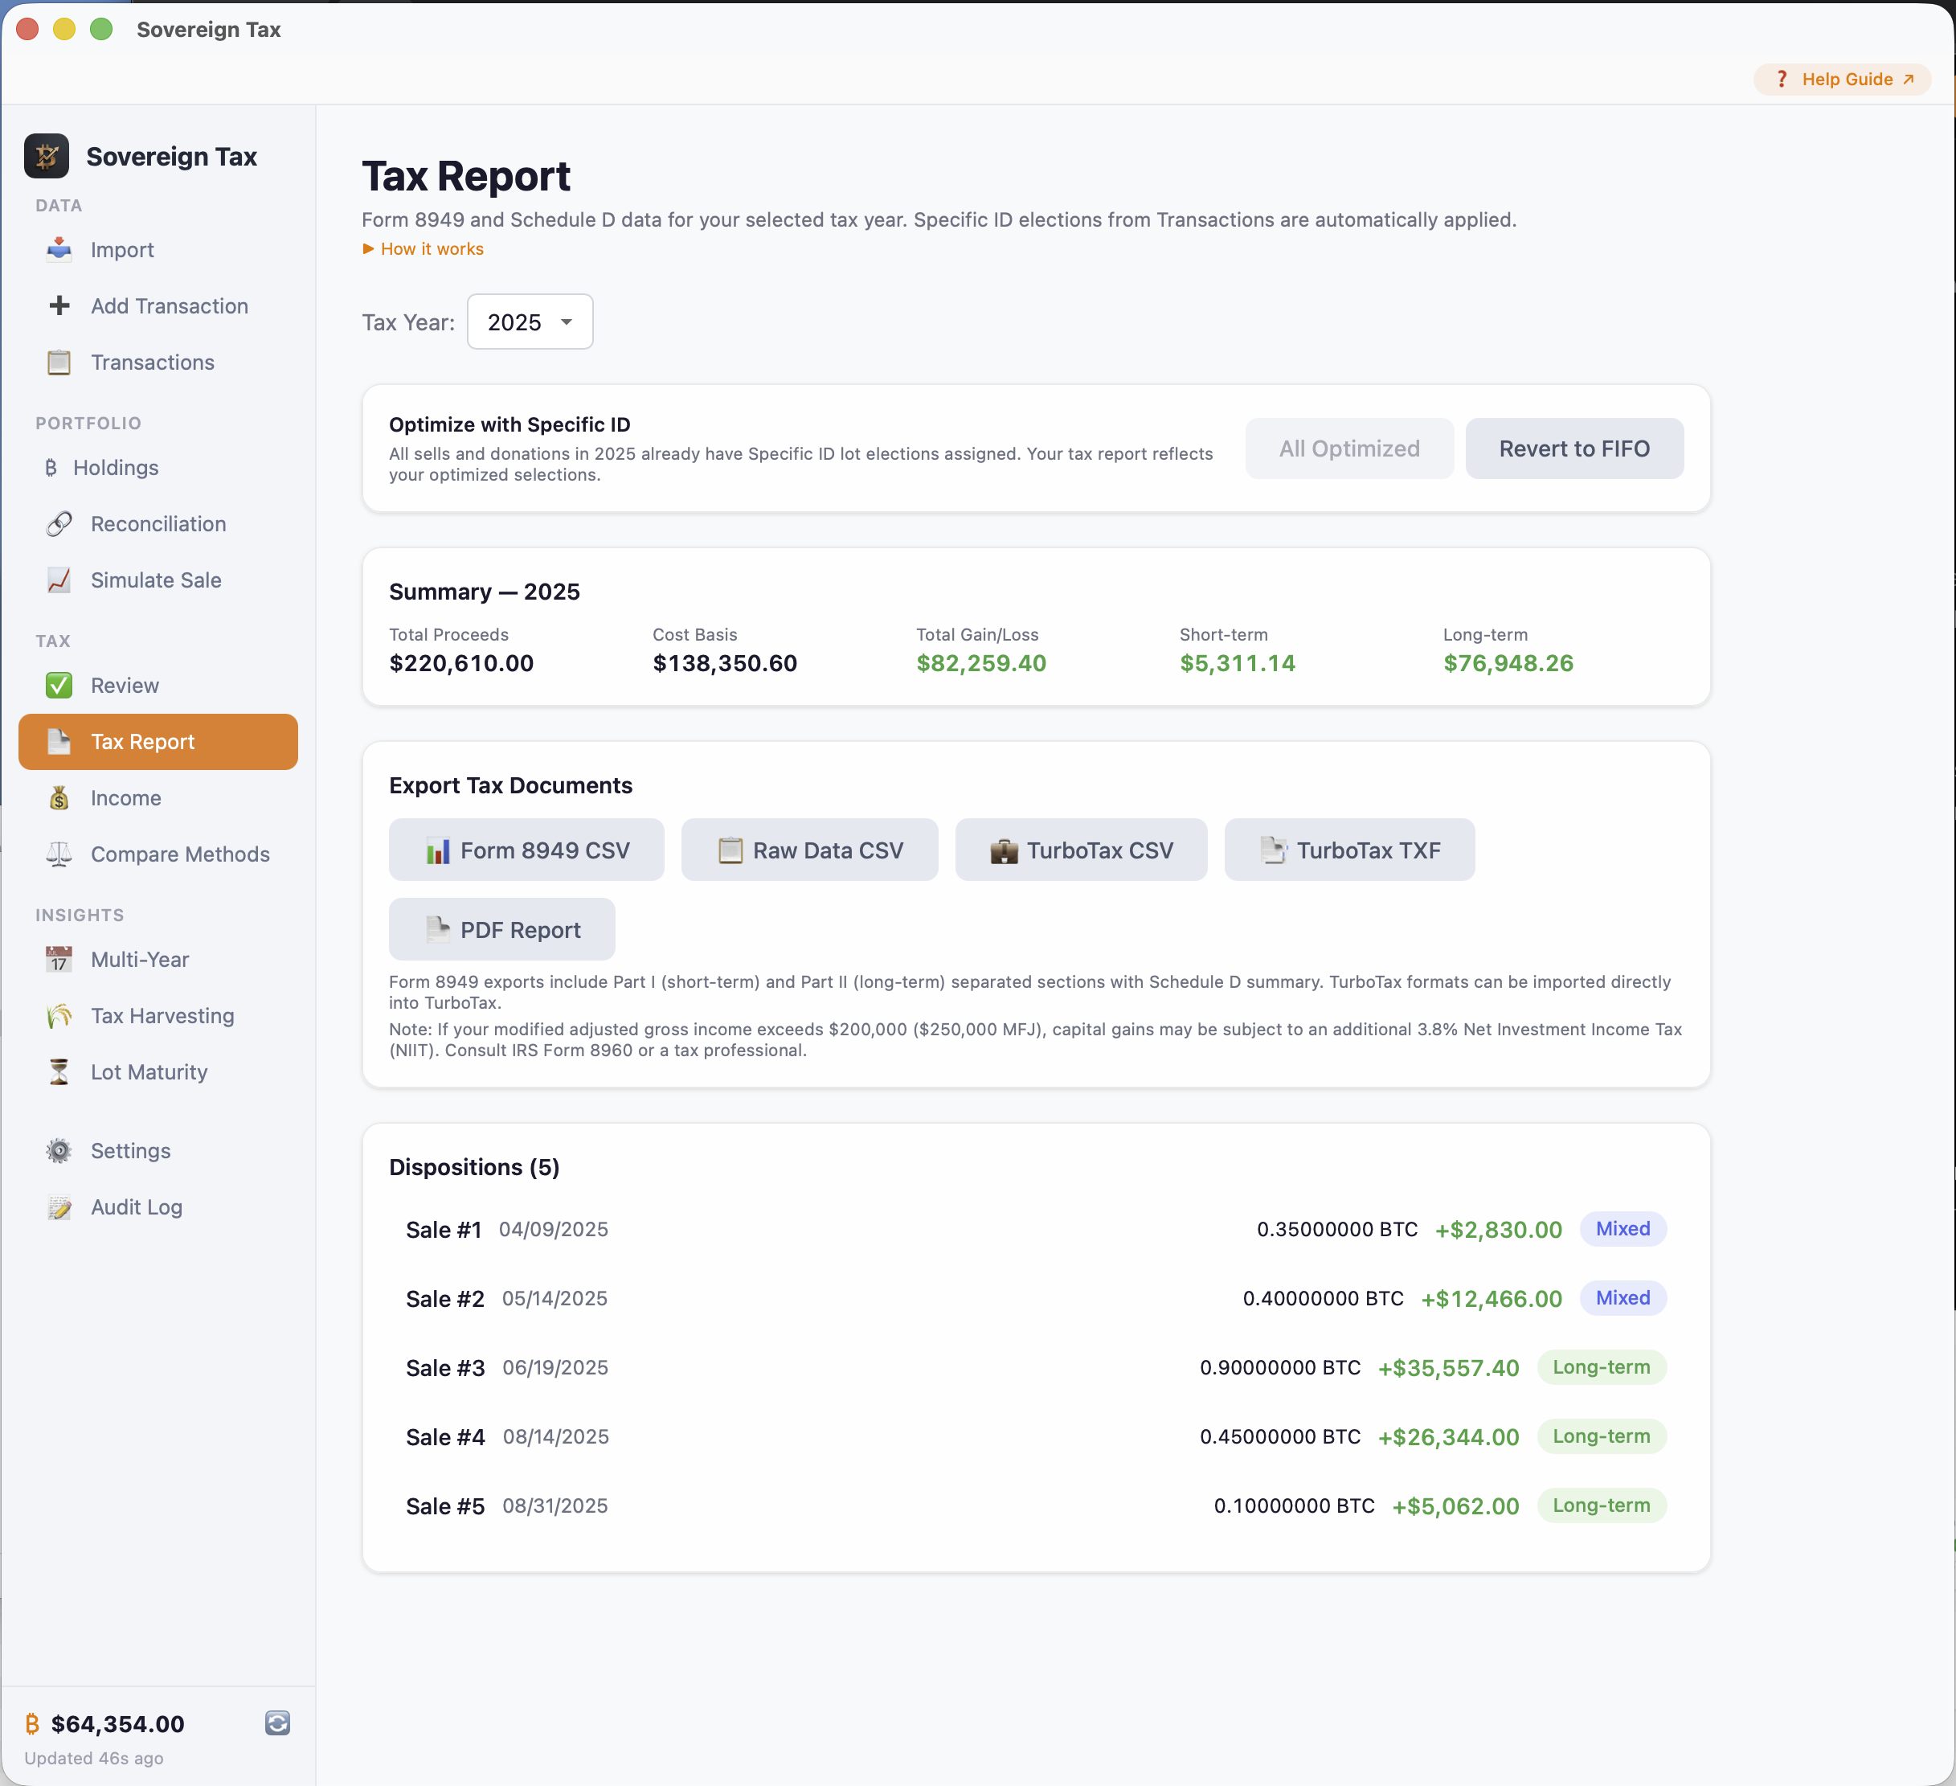Click the Lot Maturity hourglass icon
The height and width of the screenshot is (1786, 1956).
tap(58, 1071)
